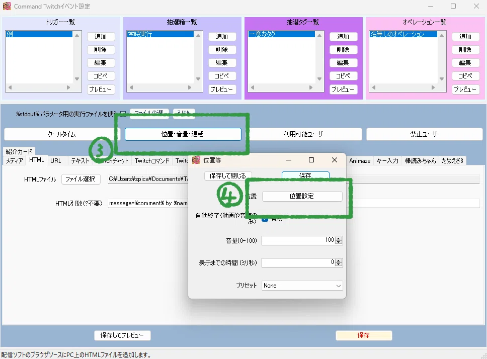
Task: Open 禁止ユーザ settings
Action: [x=424, y=134]
